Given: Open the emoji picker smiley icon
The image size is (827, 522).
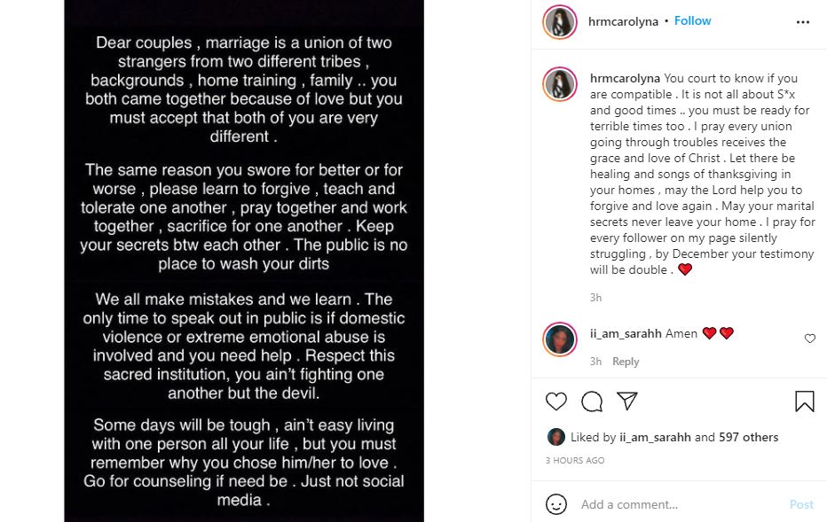Looking at the screenshot, I should point(556,504).
